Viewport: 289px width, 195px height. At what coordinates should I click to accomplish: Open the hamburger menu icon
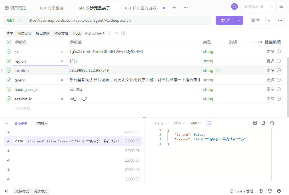click(x=281, y=7)
